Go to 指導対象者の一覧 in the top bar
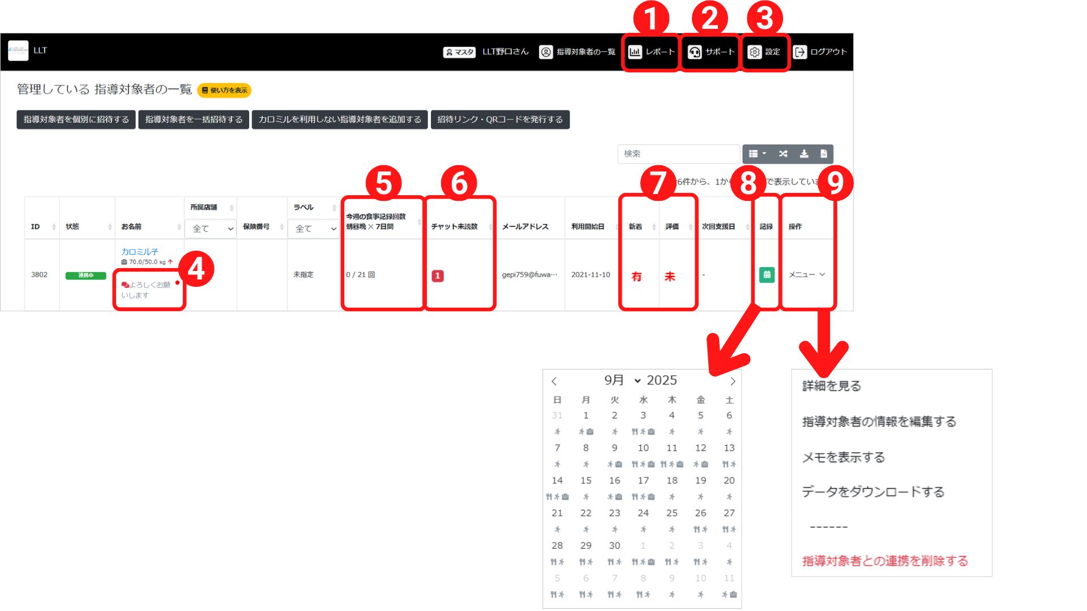The image size is (1087, 611). 577,52
